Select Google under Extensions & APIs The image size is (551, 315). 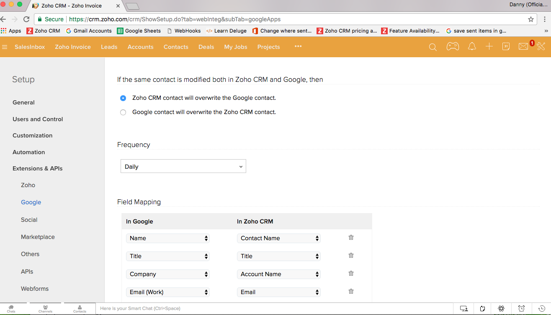click(31, 202)
